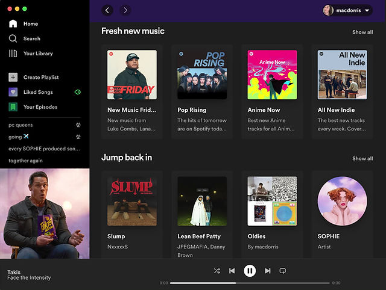Open the together again playlist
This screenshot has width=386, height=290.
(25, 161)
